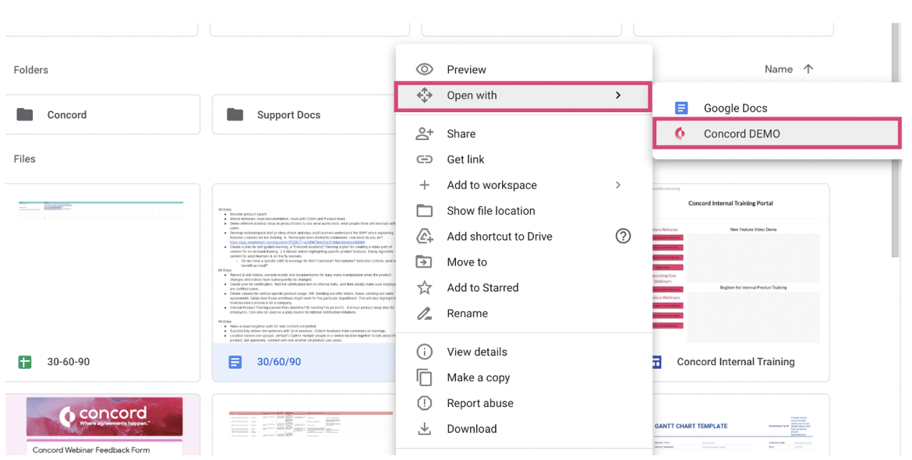
Task: Choose Show file location
Action: (x=524, y=210)
